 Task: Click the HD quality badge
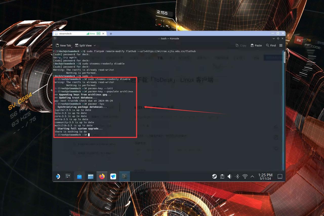click(x=98, y=33)
